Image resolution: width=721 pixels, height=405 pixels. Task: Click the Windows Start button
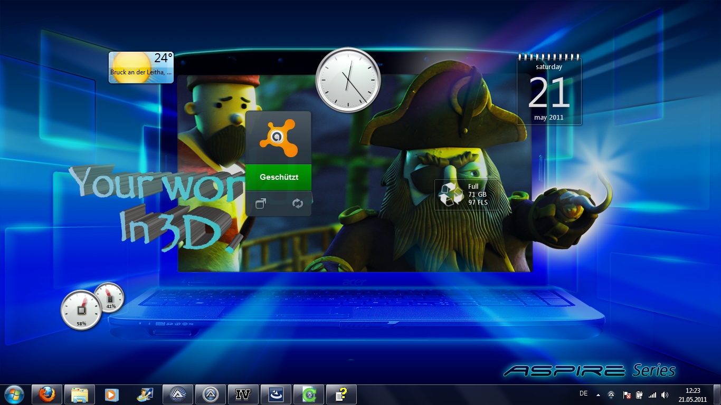click(14, 394)
